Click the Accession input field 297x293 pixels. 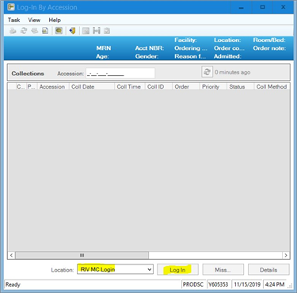pos(120,74)
